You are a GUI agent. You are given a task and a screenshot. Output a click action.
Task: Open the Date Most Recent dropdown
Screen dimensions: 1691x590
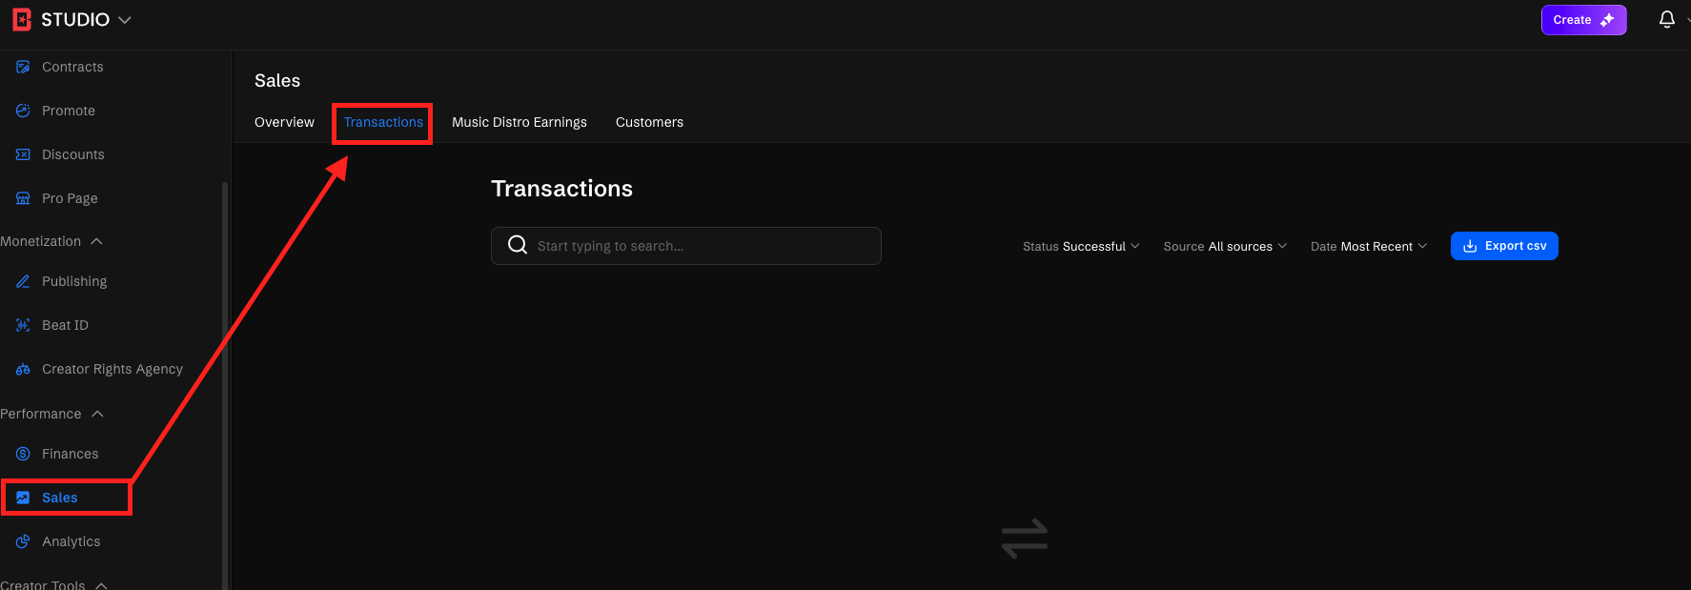(x=1369, y=246)
